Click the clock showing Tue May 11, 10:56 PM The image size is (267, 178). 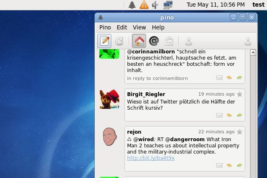[215, 5]
